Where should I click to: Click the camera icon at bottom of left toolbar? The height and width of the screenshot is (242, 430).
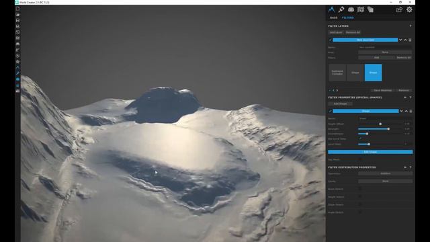(17, 91)
